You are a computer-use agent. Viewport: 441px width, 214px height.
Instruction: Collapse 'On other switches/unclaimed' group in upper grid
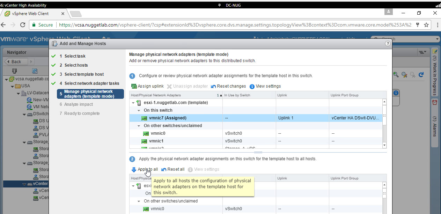click(139, 126)
